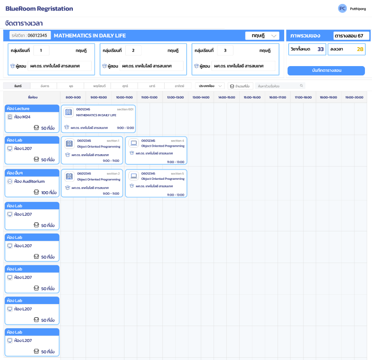The width and height of the screenshot is (372, 360).
Task: Click the lecture room icon beside ห้อง M24
Action: tap(10, 117)
